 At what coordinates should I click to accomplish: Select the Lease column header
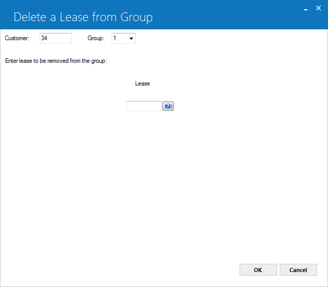coord(142,83)
